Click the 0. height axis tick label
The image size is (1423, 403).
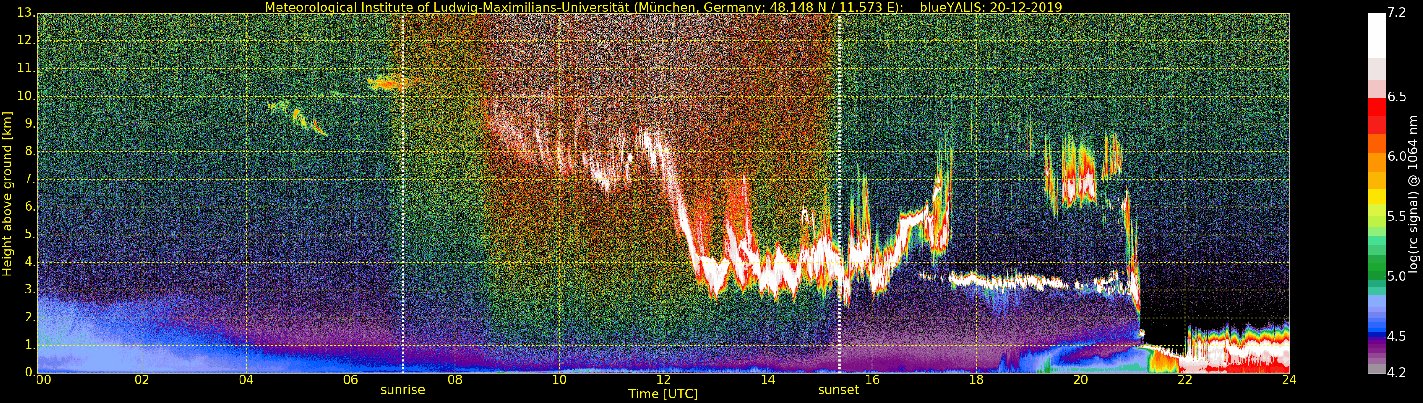click(30, 372)
